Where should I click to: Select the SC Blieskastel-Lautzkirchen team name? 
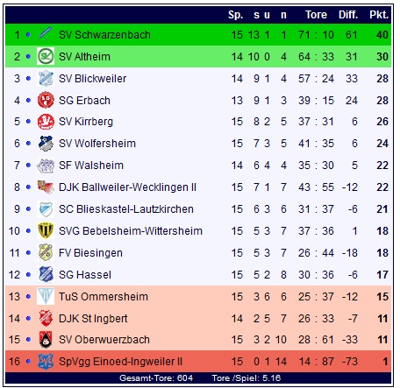point(126,209)
